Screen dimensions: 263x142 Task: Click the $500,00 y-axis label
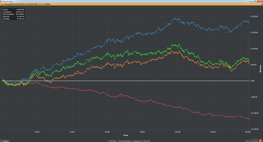coord(254,65)
